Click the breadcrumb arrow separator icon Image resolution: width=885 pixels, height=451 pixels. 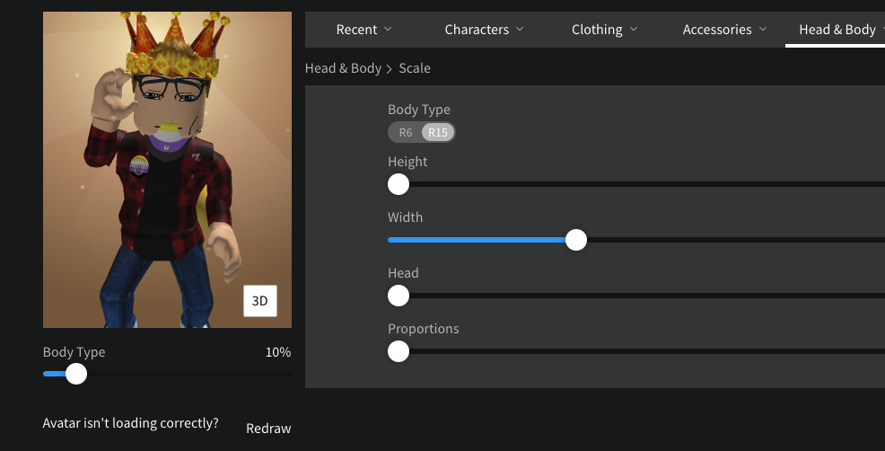click(389, 69)
